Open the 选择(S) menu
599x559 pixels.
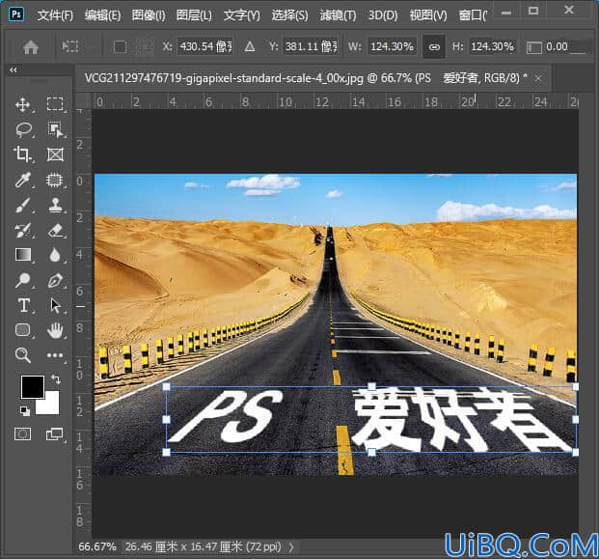(x=290, y=15)
